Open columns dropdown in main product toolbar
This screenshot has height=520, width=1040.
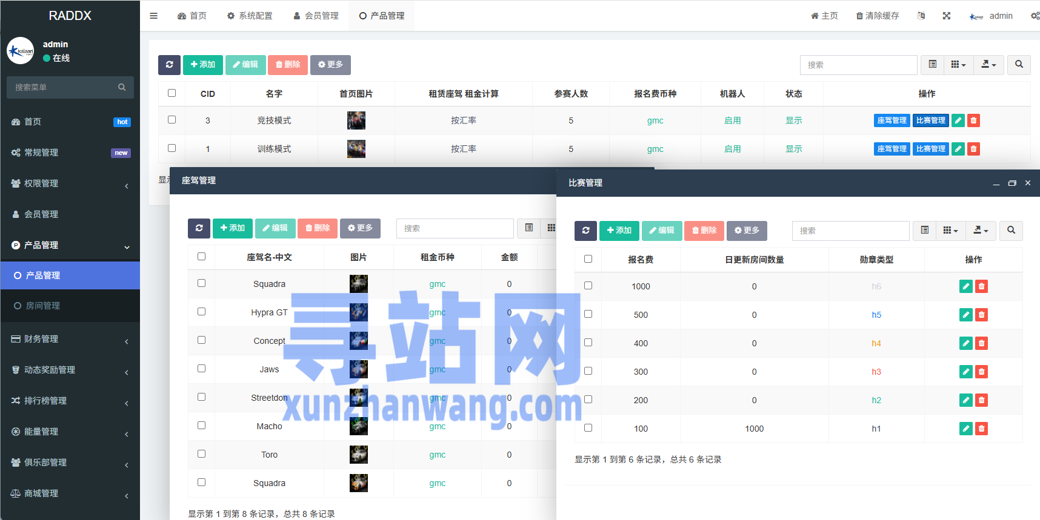coord(958,65)
